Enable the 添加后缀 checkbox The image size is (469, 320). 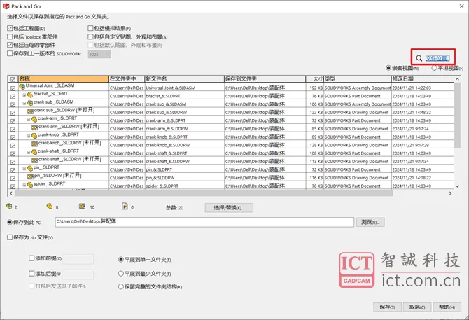point(31,273)
